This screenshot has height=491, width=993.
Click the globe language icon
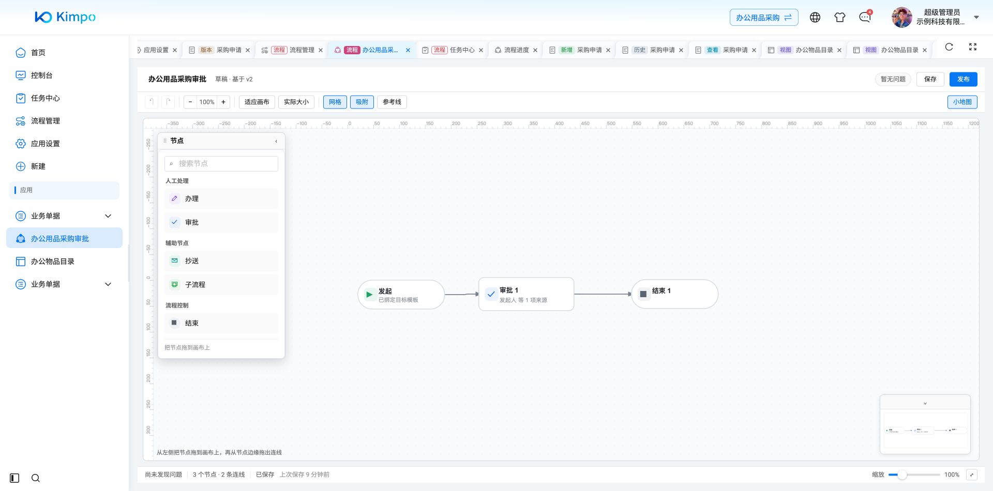pyautogui.click(x=815, y=18)
